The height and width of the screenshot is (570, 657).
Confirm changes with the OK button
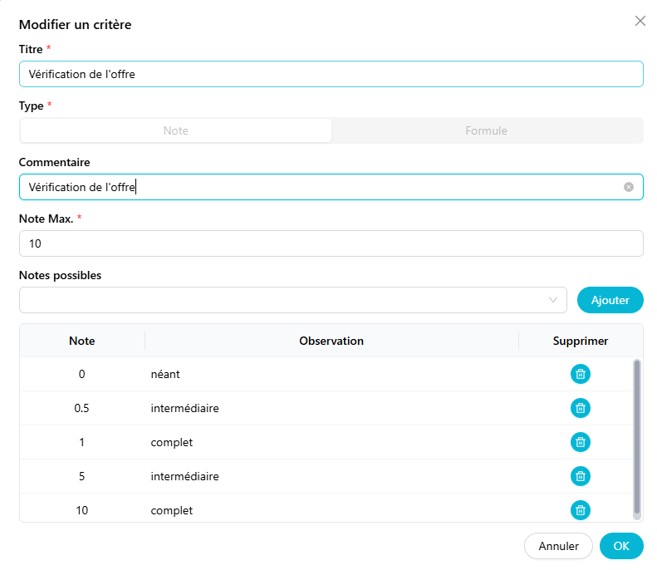coord(621,546)
